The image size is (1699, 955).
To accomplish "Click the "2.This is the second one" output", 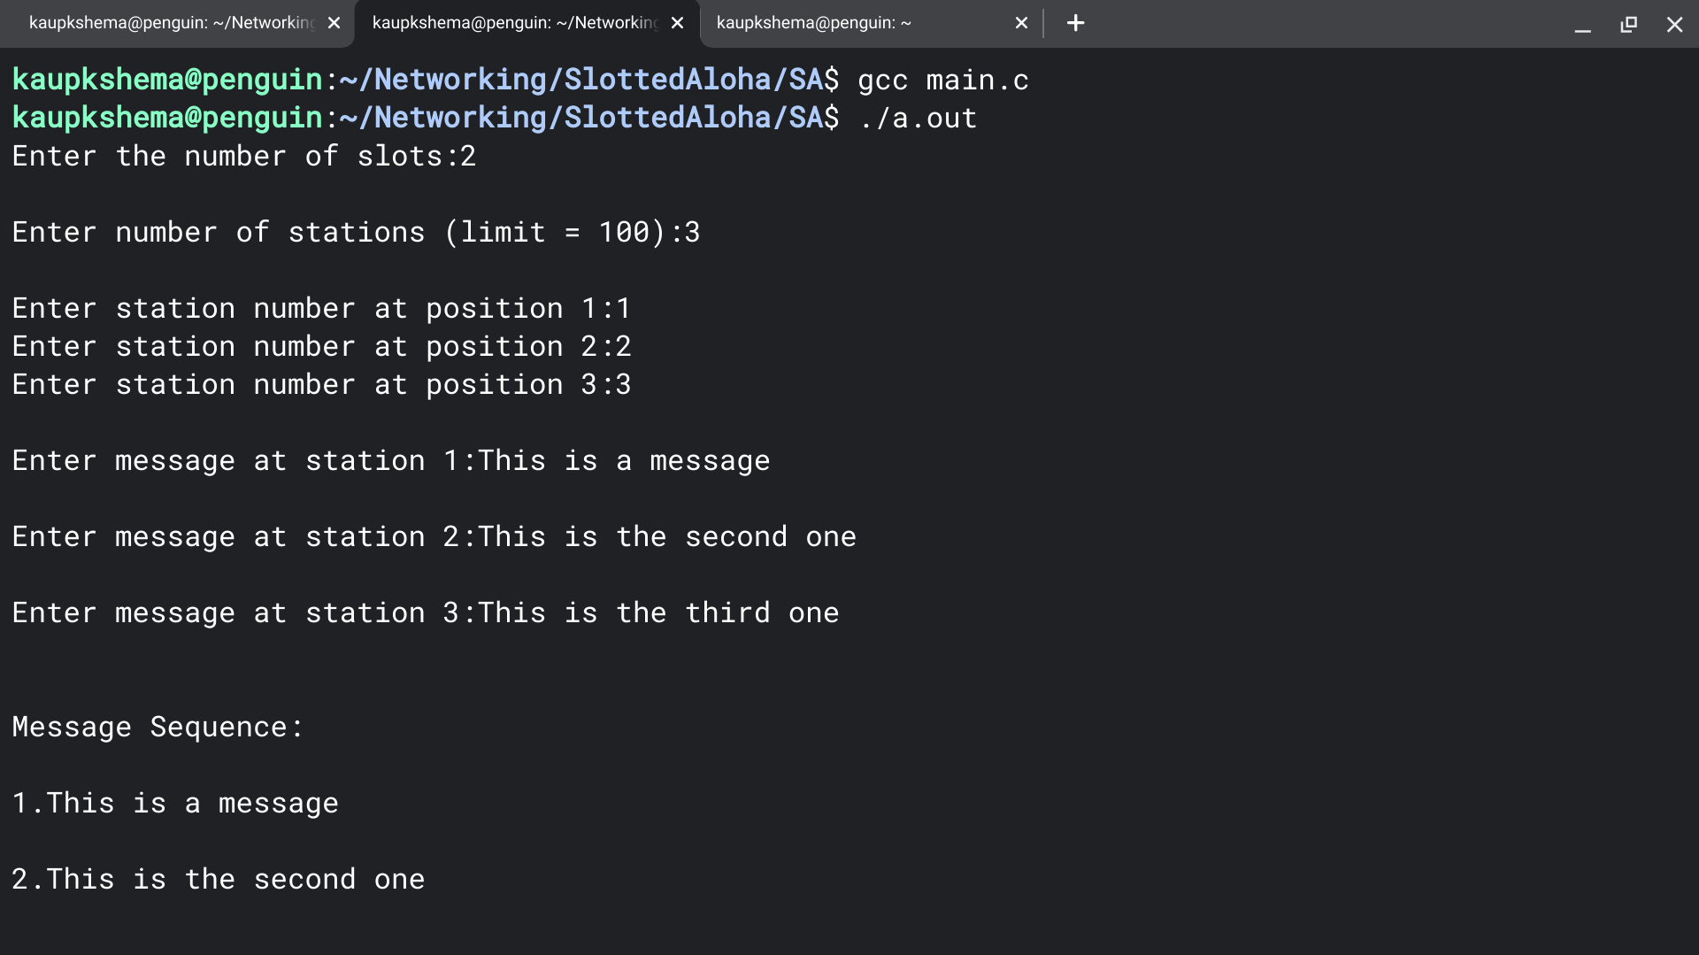I will (x=218, y=880).
